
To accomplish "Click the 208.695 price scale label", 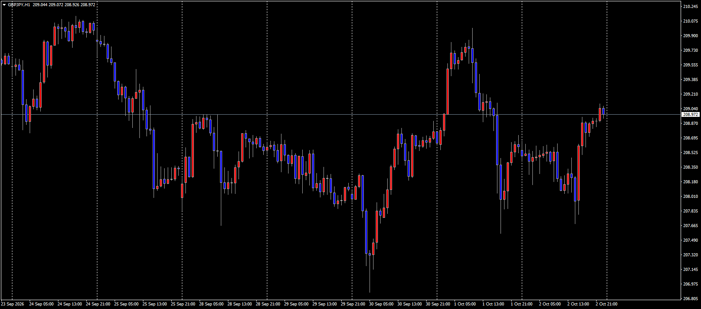I will coord(690,138).
